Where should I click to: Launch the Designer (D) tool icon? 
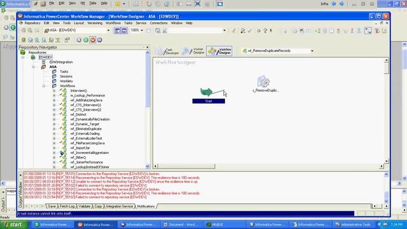[x=86, y=40]
